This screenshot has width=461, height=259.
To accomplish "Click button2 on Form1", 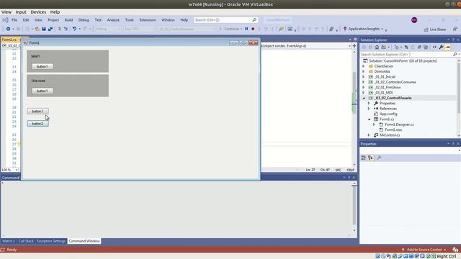I will point(37,123).
